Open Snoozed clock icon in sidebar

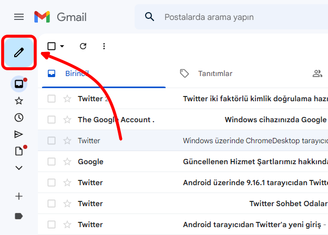(19, 117)
